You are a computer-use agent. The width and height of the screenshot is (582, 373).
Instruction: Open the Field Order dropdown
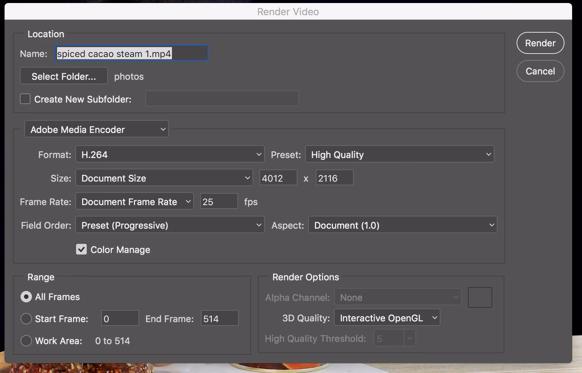170,225
